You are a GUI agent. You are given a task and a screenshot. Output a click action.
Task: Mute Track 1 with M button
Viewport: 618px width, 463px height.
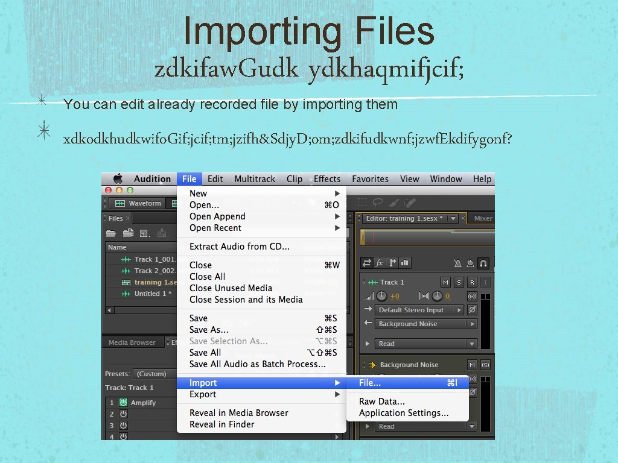445,282
